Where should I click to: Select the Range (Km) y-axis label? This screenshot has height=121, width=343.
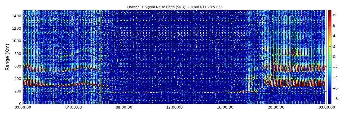pos(8,57)
